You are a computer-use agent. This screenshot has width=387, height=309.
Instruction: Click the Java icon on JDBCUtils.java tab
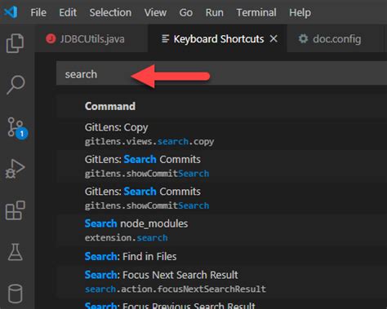(x=51, y=39)
